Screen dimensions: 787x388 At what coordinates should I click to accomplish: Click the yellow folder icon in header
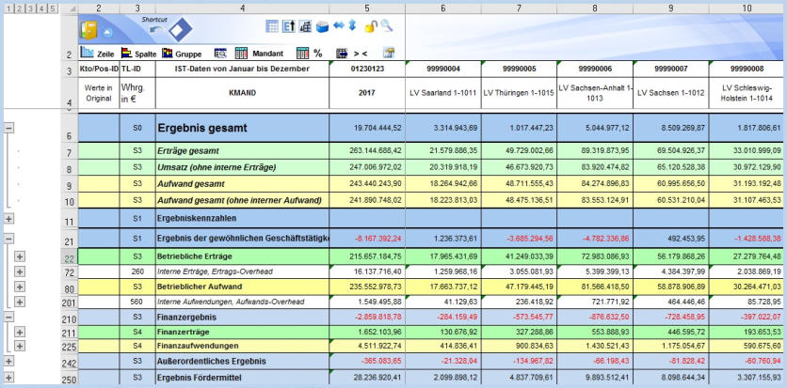pyautogui.click(x=89, y=28)
